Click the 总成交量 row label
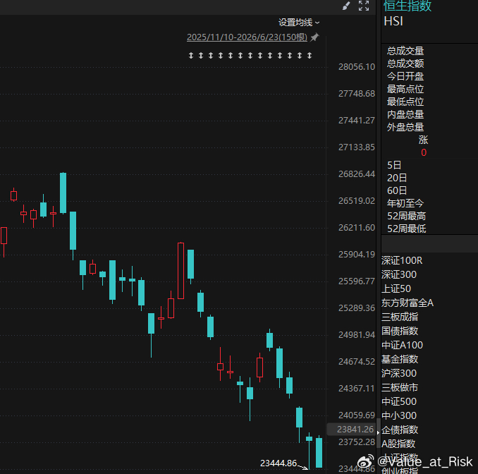Image resolution: width=478 pixels, height=474 pixels. coord(405,51)
